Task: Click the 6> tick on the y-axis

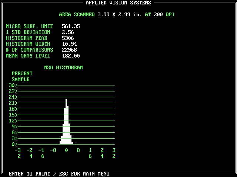Action: pos(15,132)
